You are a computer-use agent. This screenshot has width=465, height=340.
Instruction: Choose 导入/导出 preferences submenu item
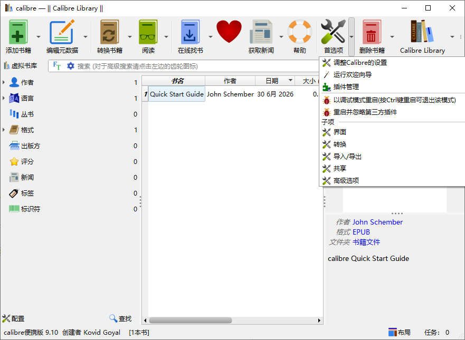(x=392, y=157)
